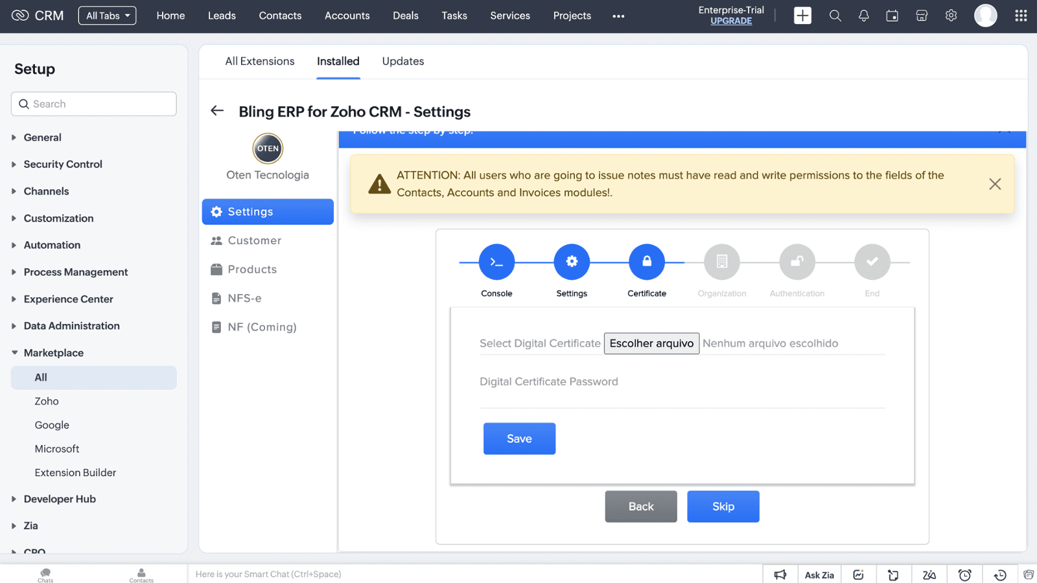Switch to the Updates tab
This screenshot has width=1037, height=583.
pos(402,61)
